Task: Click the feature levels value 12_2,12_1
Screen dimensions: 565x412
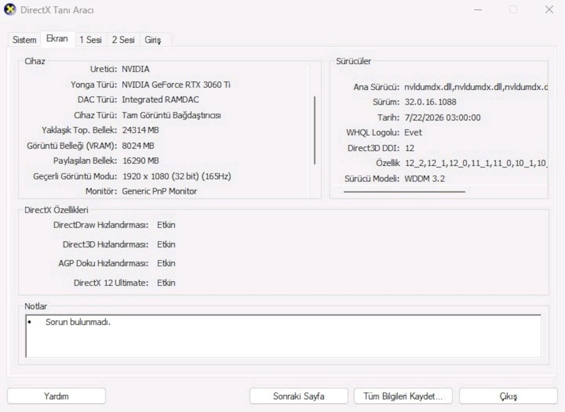Action: 476,164
